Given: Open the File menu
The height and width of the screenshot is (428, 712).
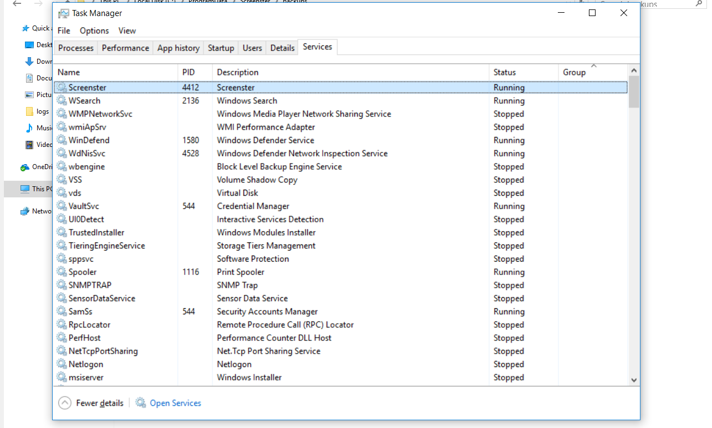Looking at the screenshot, I should [x=64, y=30].
